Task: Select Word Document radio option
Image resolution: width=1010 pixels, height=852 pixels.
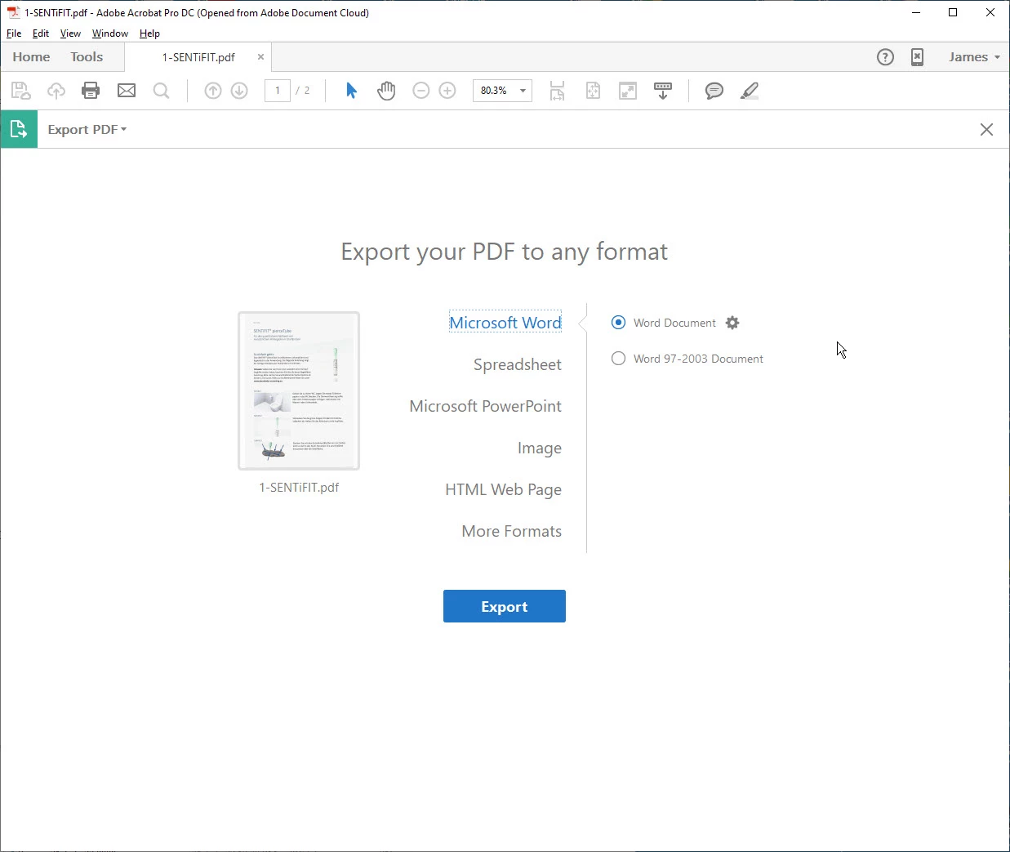Action: (x=618, y=323)
